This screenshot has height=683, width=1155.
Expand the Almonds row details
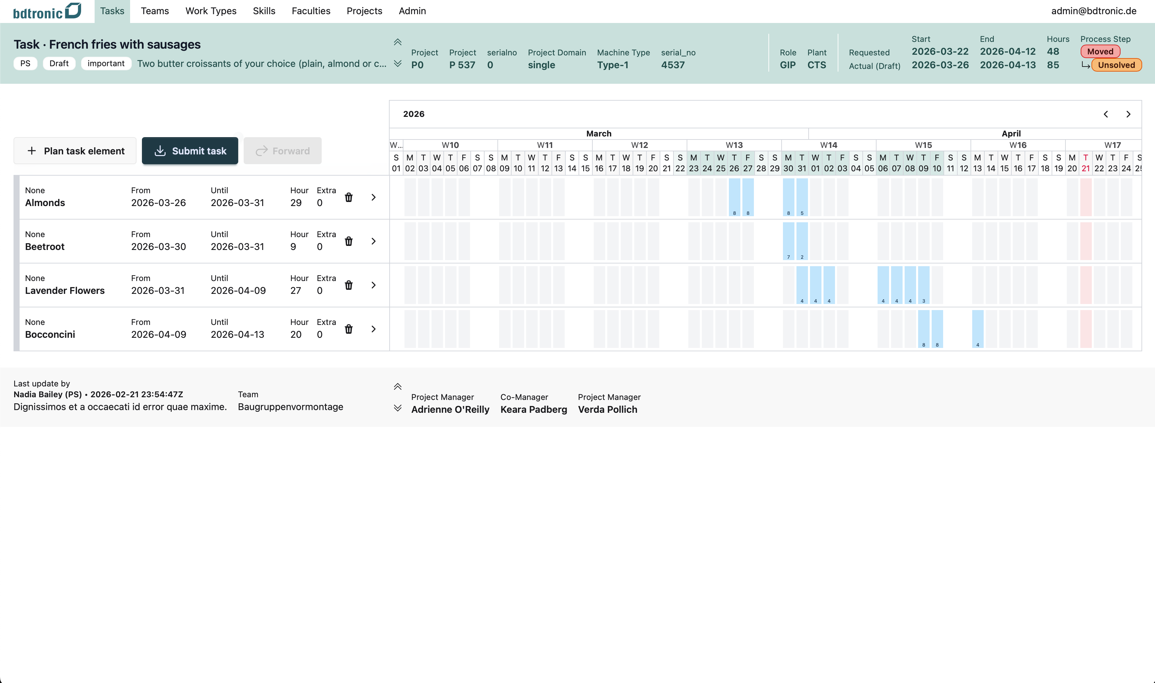click(373, 198)
